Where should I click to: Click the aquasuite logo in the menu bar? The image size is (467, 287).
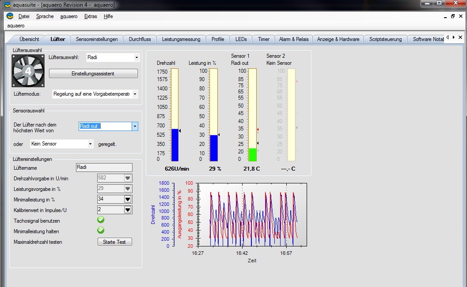pyautogui.click(x=10, y=16)
